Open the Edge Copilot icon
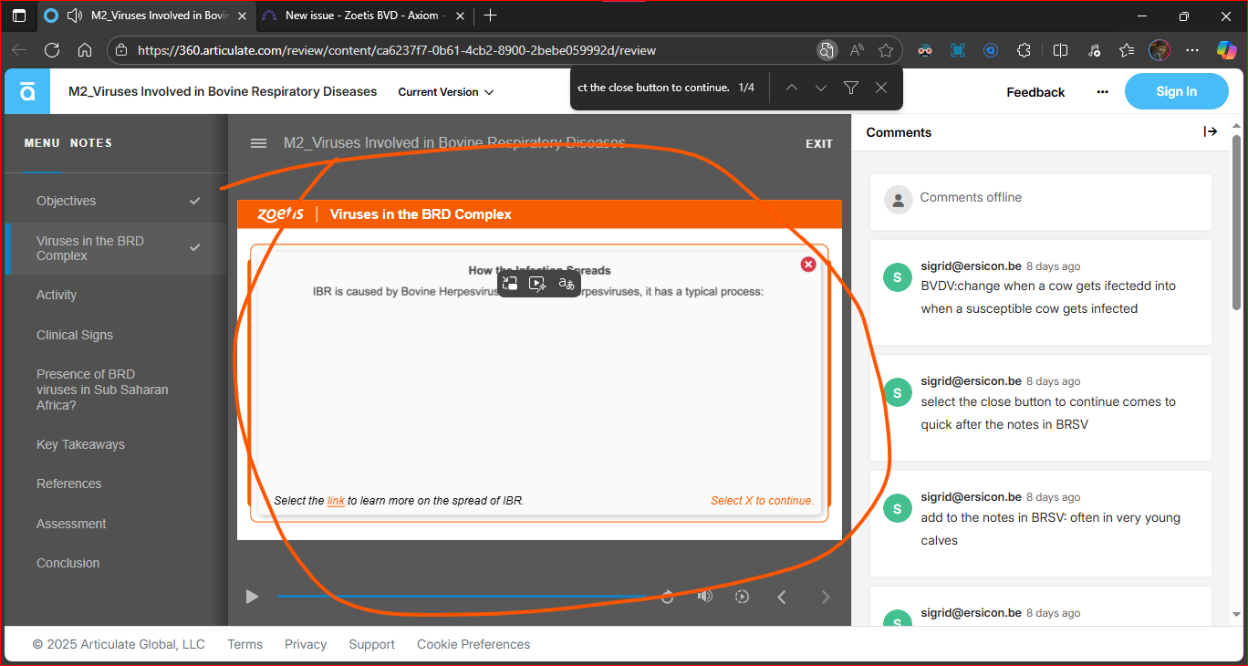 [x=1226, y=50]
